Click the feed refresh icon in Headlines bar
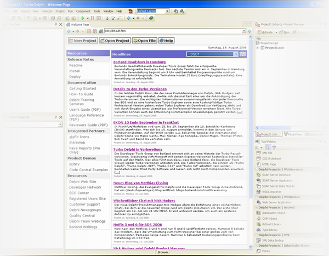The image size is (329, 256). (242, 54)
